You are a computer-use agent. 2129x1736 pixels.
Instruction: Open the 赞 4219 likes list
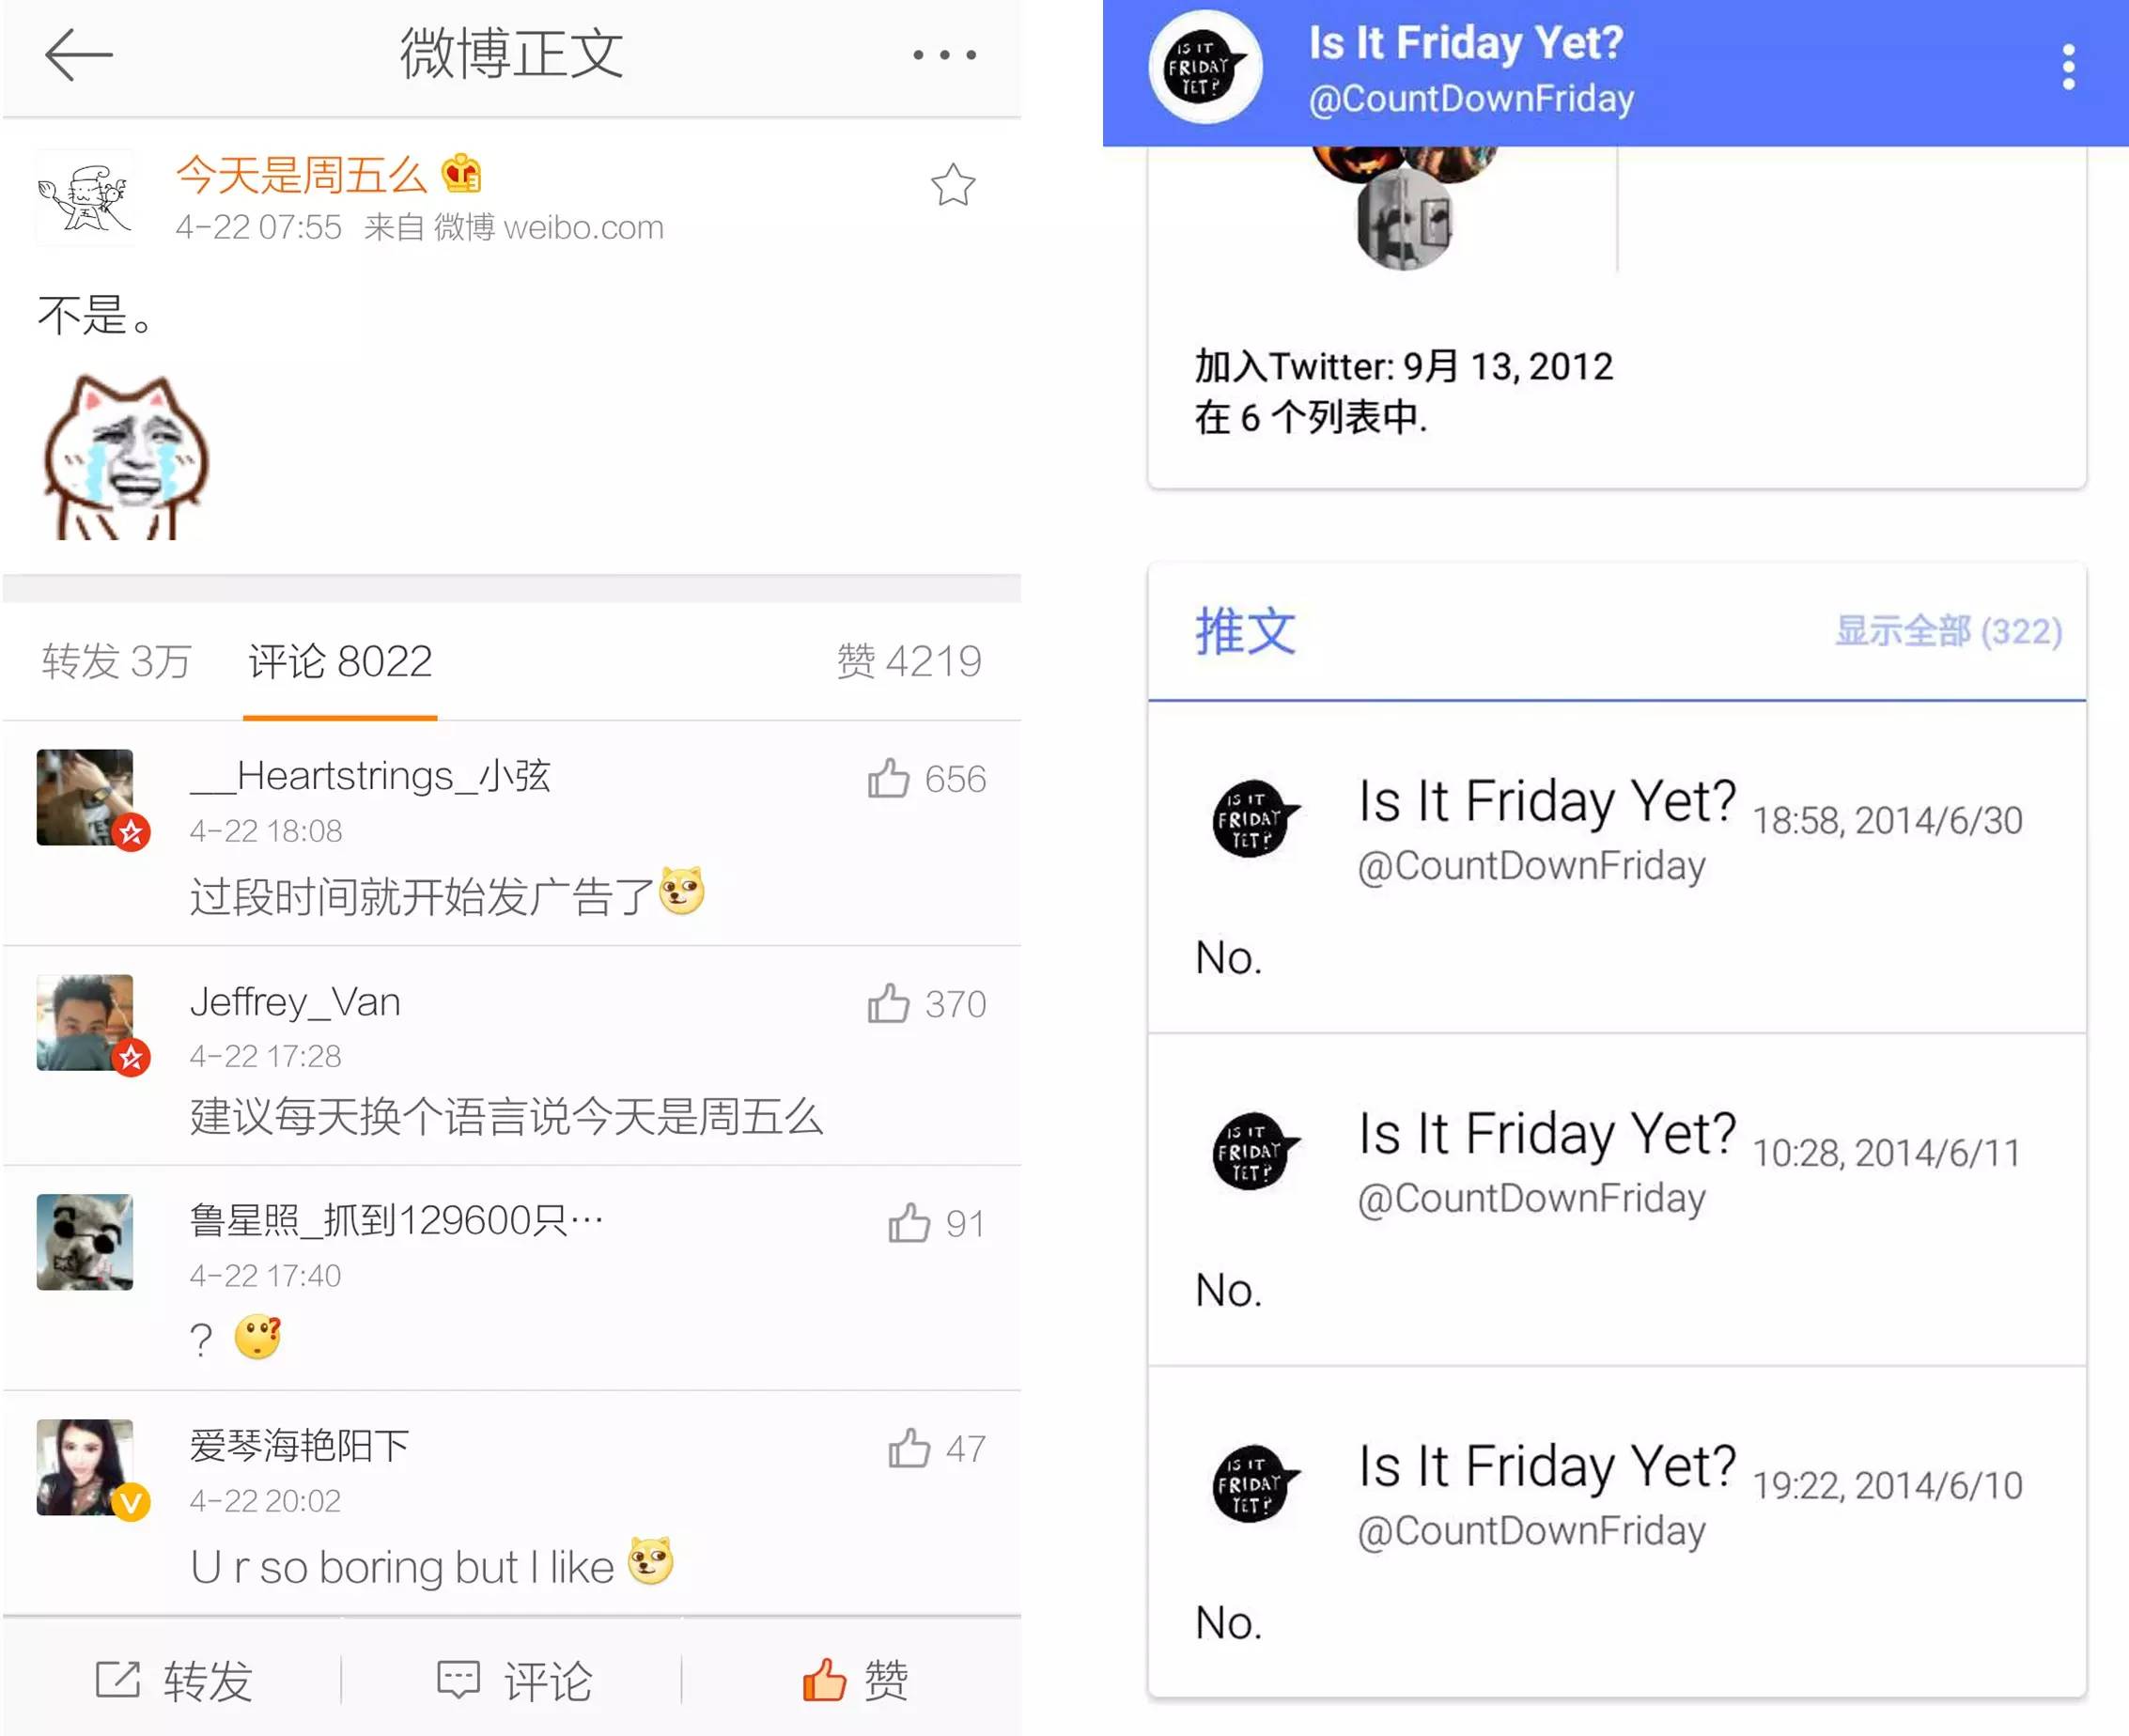coord(909,661)
